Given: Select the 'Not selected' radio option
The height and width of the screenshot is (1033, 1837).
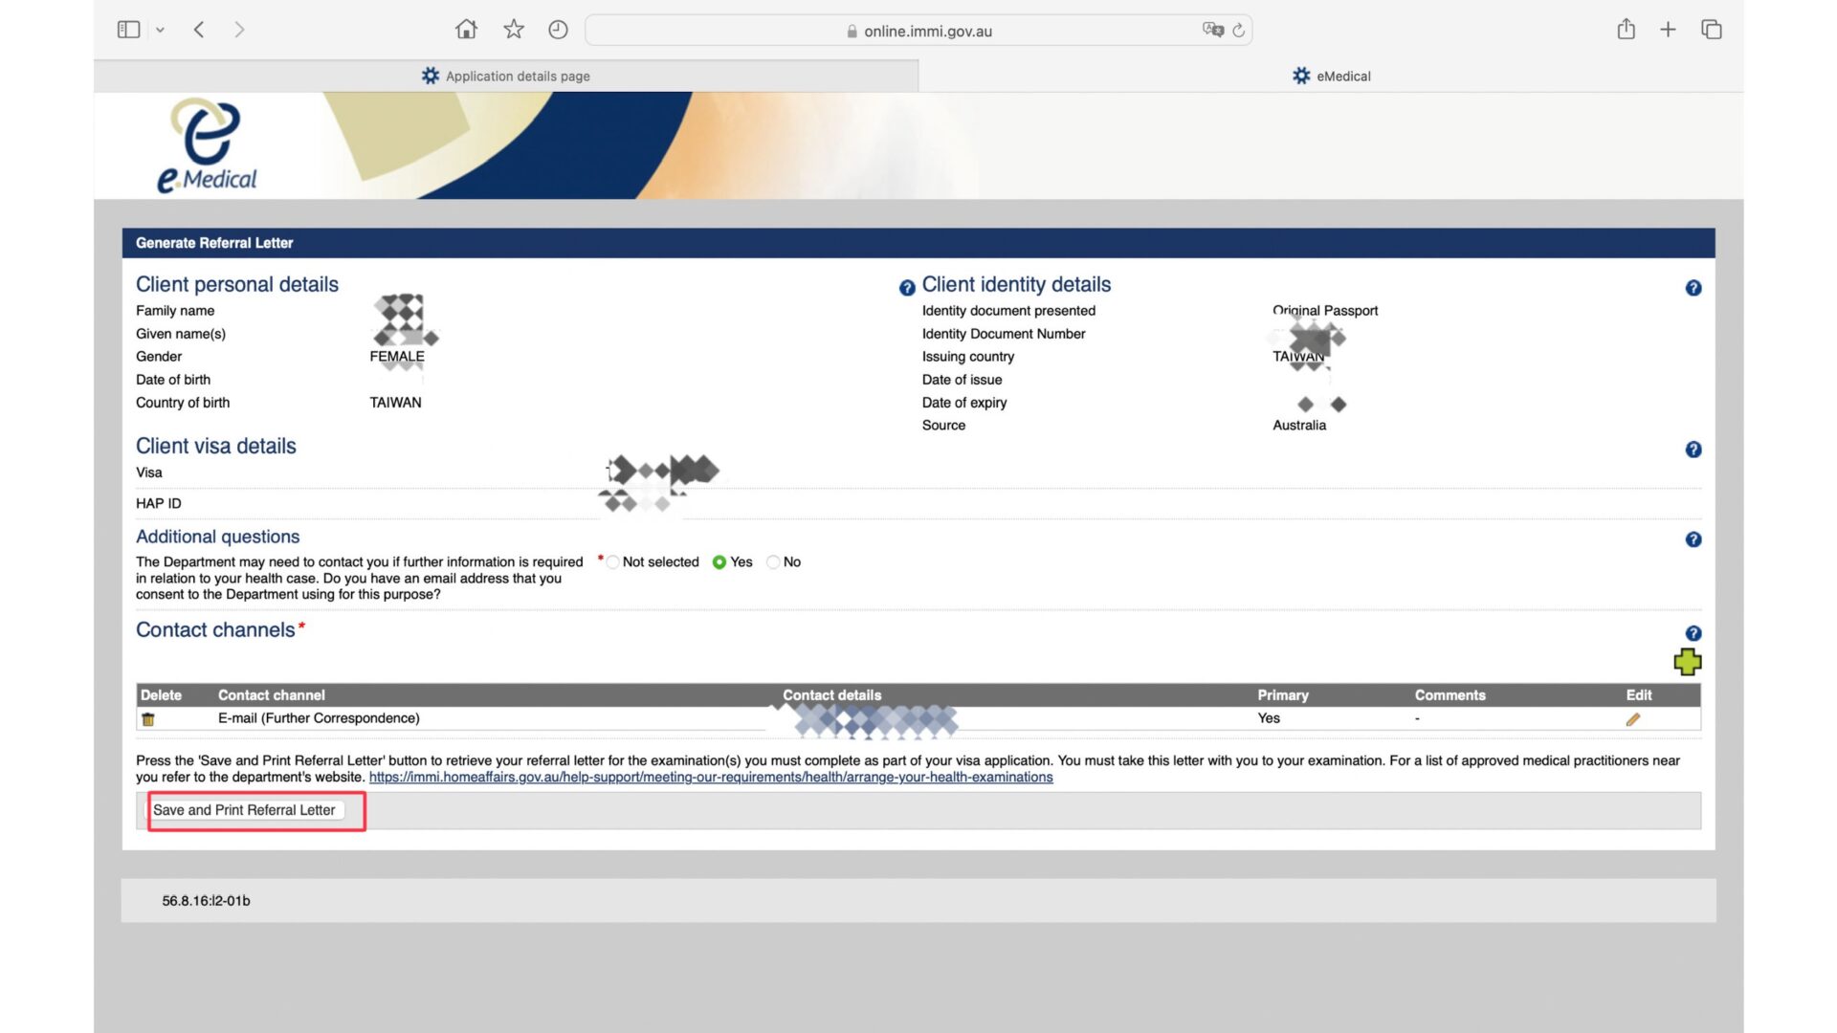Looking at the screenshot, I should [613, 562].
